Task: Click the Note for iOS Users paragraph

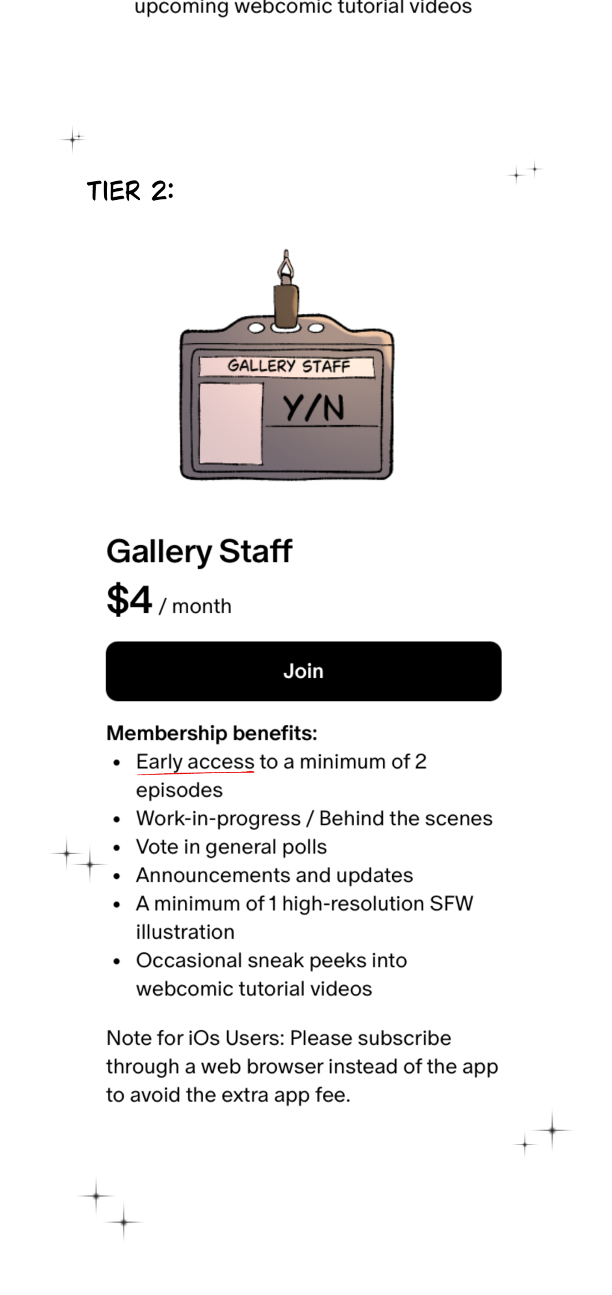Action: coord(301,1066)
